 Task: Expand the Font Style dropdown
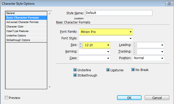[x=106, y=38]
